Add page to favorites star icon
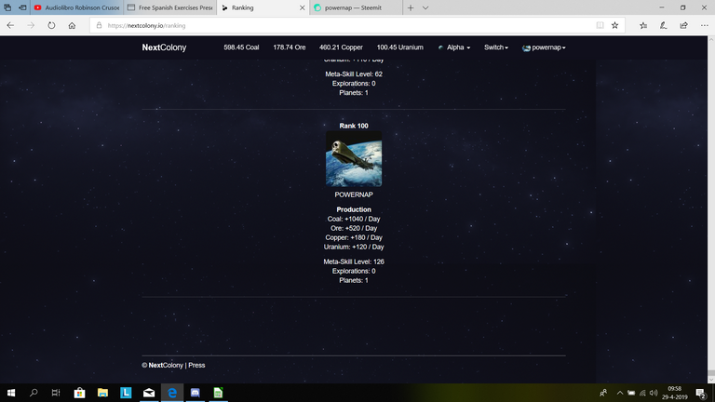Screen dimensions: 715x402 [x=614, y=25]
